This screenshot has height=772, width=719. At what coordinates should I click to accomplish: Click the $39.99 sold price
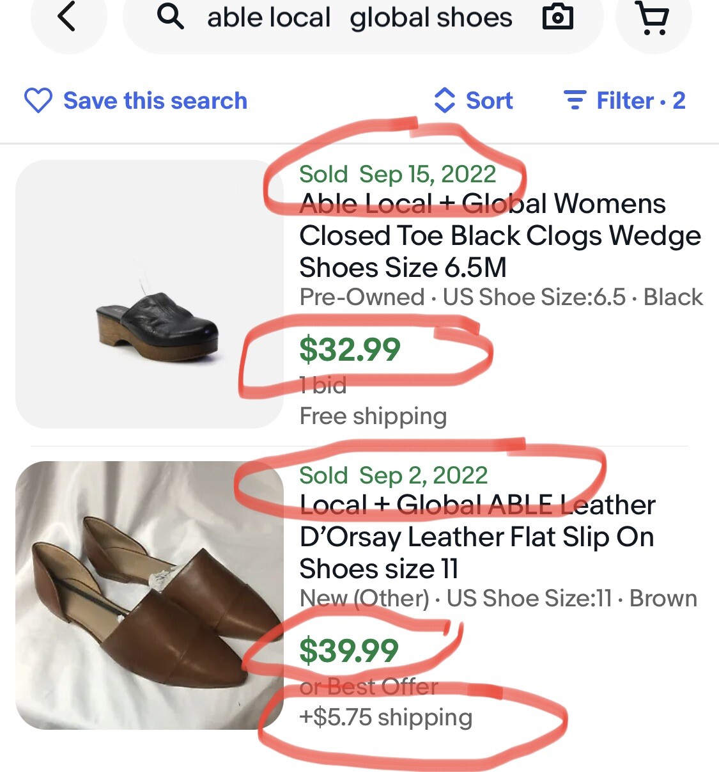point(349,650)
